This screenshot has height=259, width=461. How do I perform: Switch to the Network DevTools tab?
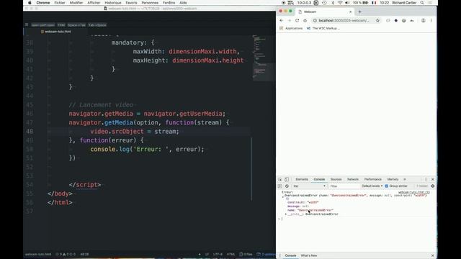point(353,179)
